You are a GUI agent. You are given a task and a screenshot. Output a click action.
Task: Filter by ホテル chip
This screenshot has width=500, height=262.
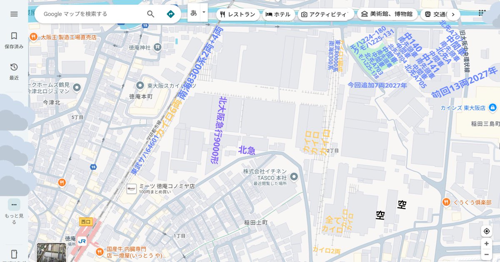point(278,14)
